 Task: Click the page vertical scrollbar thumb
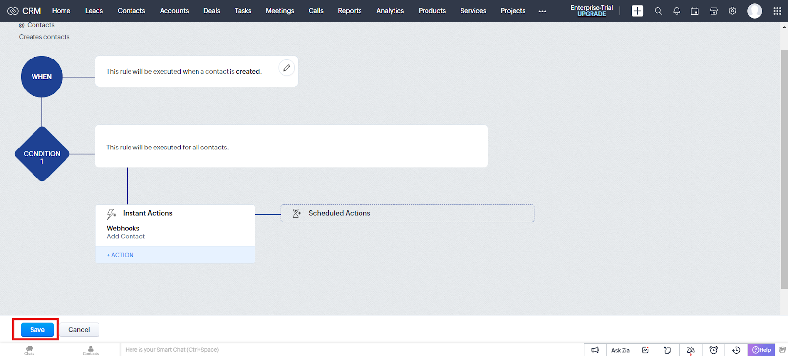click(x=784, y=169)
